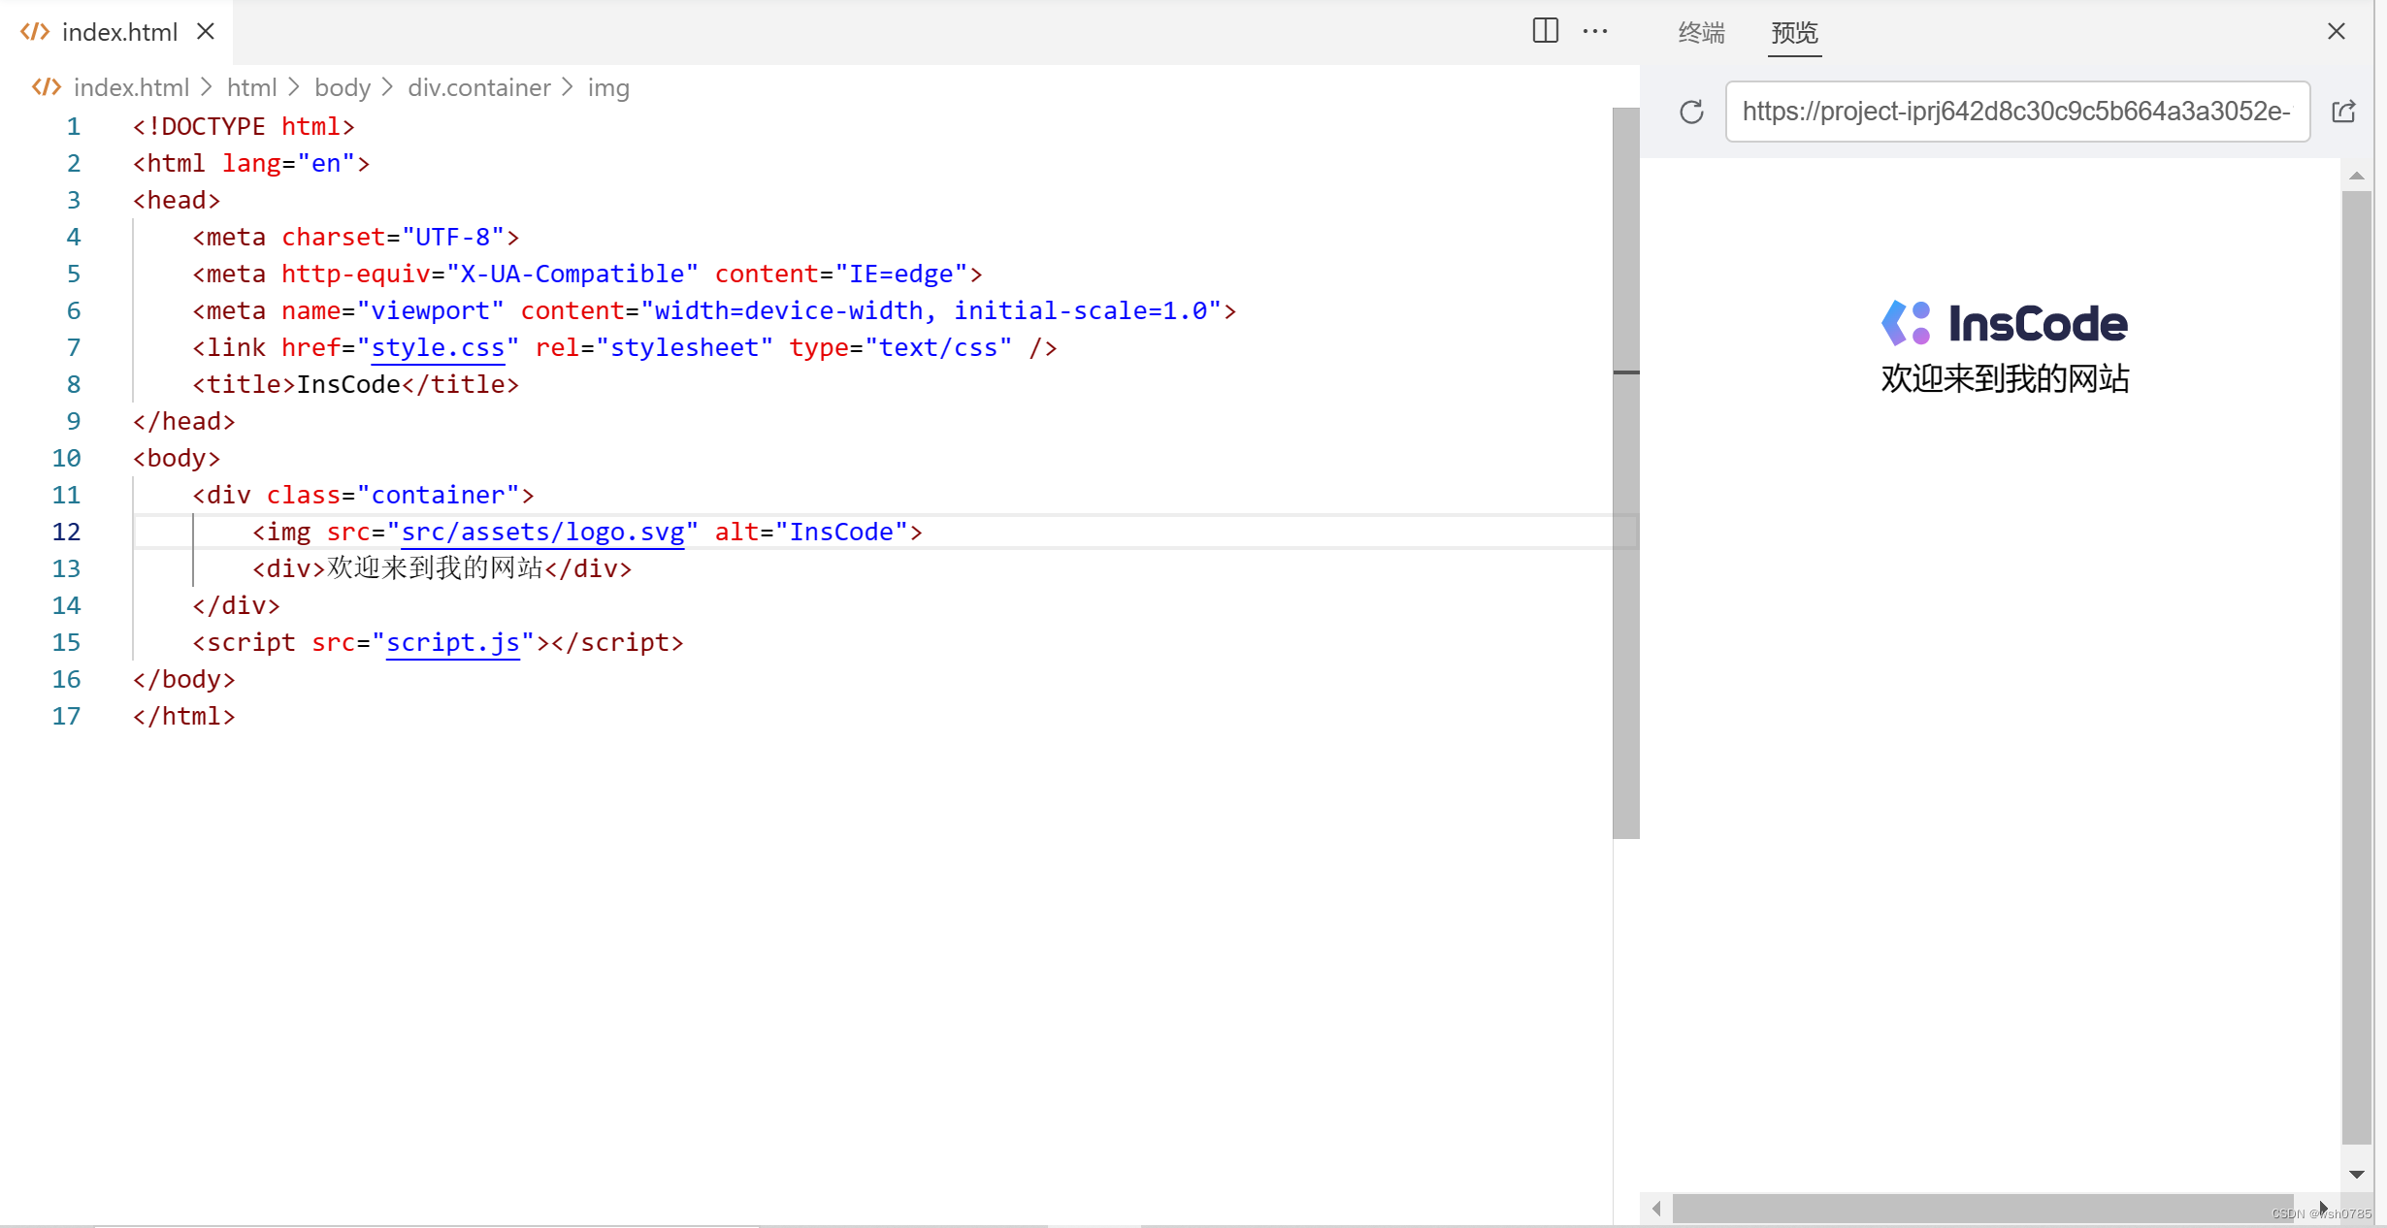
Task: Click the html breadcrumb item
Action: click(x=251, y=87)
